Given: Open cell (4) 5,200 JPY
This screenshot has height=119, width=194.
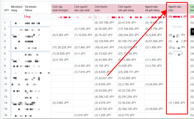Looking at the screenshot, I should click(60, 35).
